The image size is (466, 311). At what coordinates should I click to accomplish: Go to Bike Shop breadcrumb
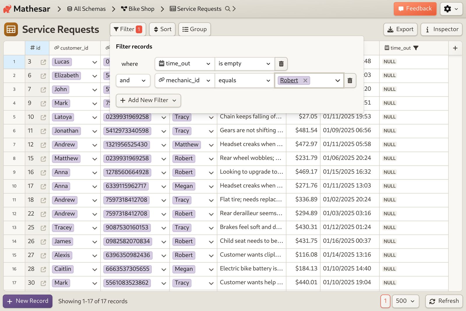click(138, 9)
